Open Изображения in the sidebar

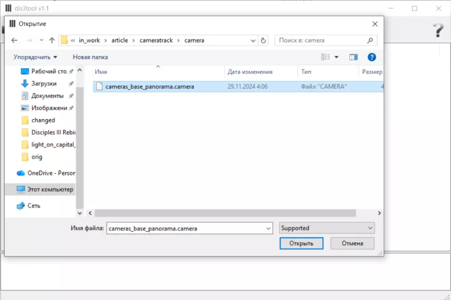coord(47,108)
